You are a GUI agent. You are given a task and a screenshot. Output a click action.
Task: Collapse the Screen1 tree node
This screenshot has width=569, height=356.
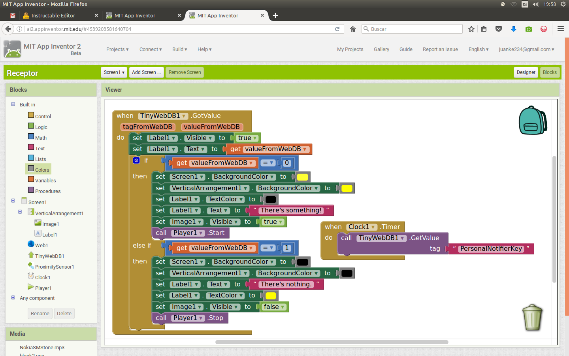[x=13, y=201]
